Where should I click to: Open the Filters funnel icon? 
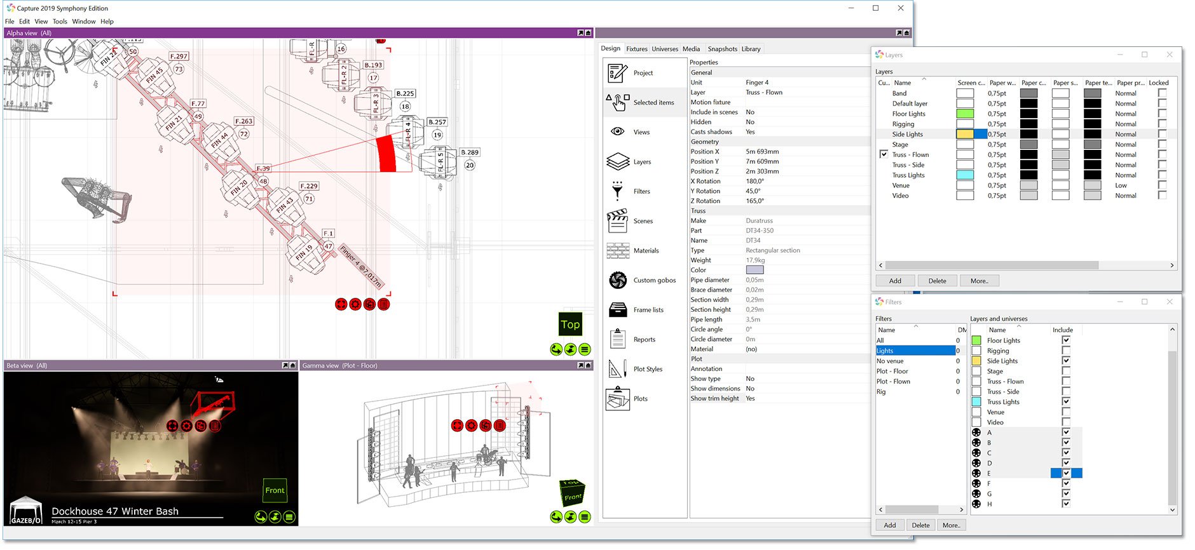[617, 191]
